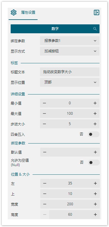Image resolution: width=109 pixels, height=227 pixels.
Task: Increase 步进大小 using the plus icon
Action: 95,124
